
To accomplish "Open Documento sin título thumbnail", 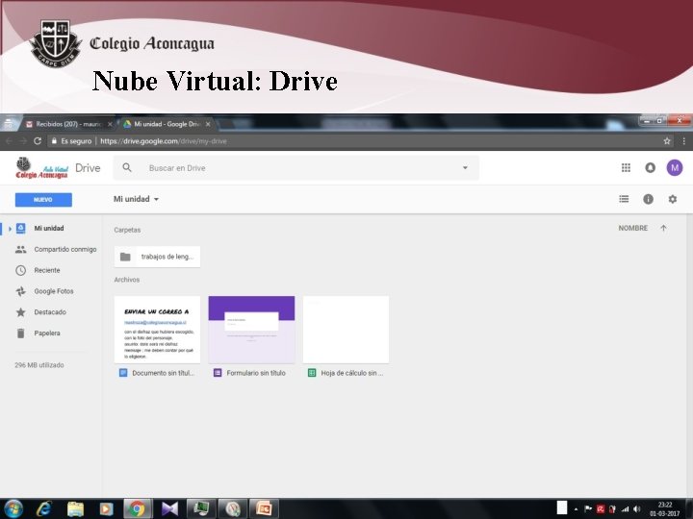I will (157, 330).
